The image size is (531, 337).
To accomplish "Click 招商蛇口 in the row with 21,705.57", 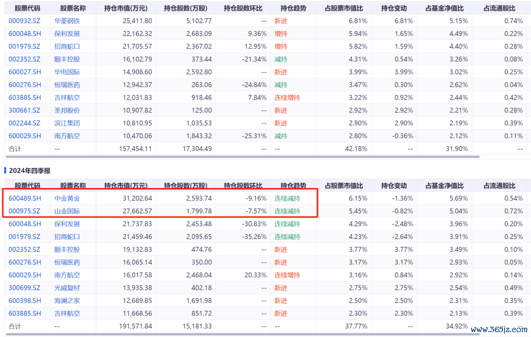I will click(x=67, y=47).
